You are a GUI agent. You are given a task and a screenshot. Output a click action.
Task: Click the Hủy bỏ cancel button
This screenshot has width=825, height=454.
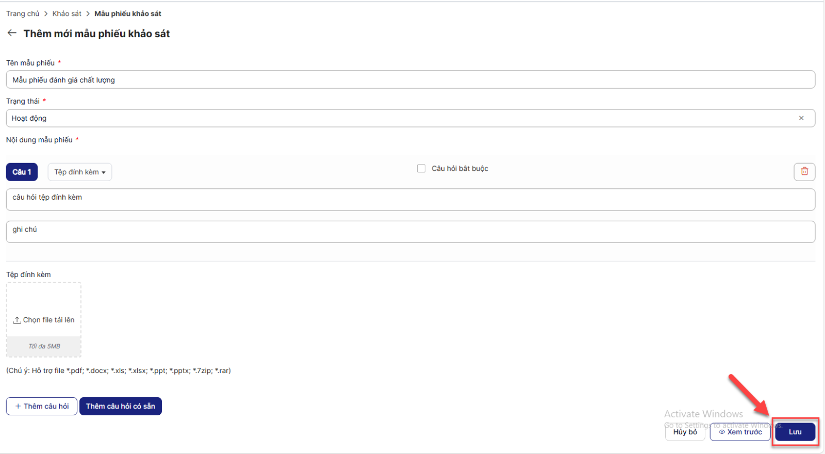pos(685,432)
